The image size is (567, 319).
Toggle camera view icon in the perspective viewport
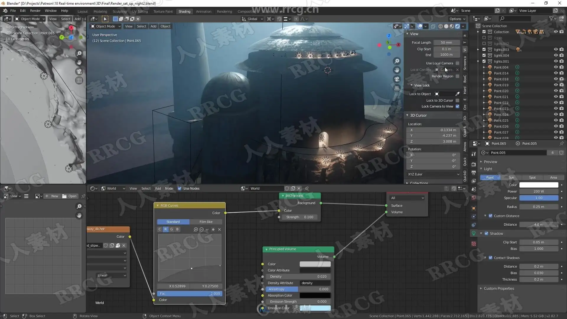point(397,79)
